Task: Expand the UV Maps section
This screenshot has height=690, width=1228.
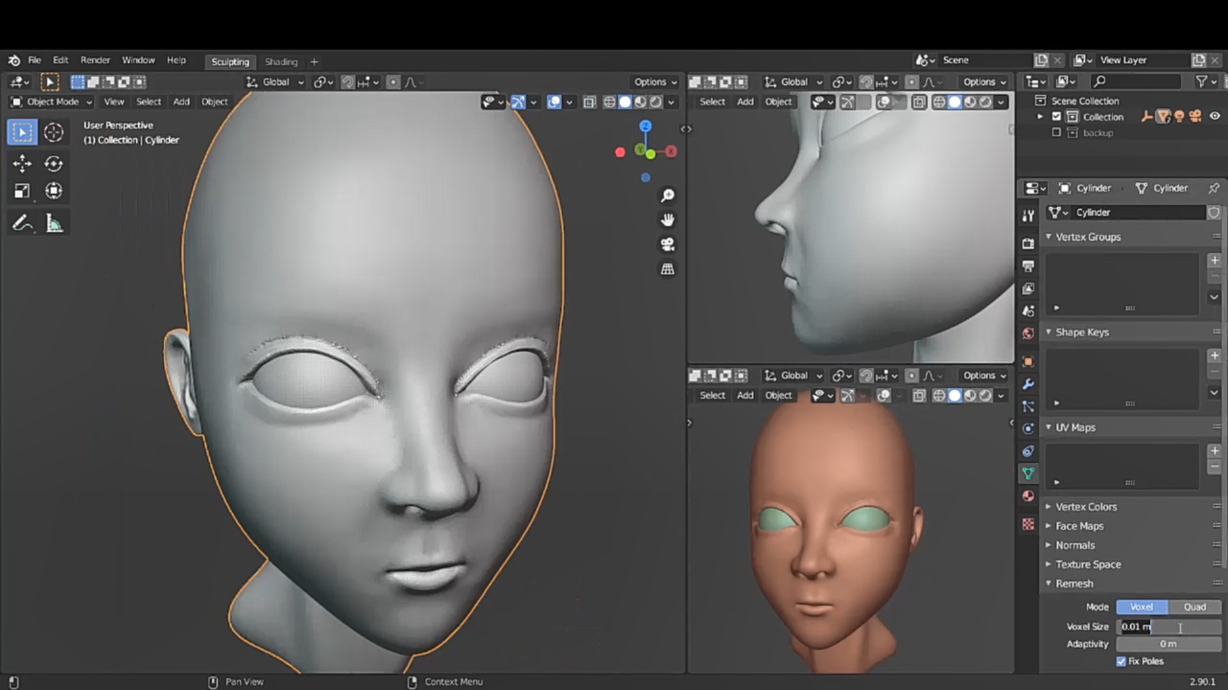Action: tap(1049, 427)
